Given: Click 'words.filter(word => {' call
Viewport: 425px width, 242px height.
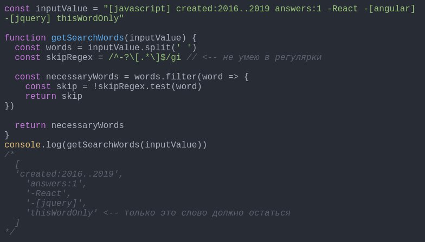Looking at the screenshot, I should coord(191,77).
